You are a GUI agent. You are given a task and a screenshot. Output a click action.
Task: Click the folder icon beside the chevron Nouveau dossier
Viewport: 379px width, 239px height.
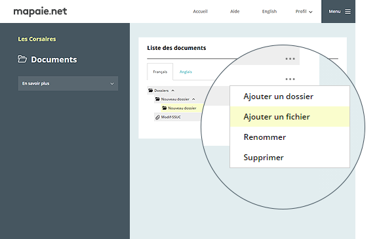[x=157, y=99]
